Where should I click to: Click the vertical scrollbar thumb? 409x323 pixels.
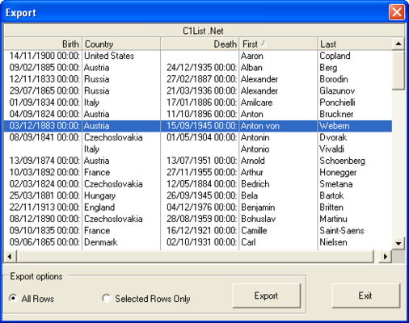[x=398, y=70]
